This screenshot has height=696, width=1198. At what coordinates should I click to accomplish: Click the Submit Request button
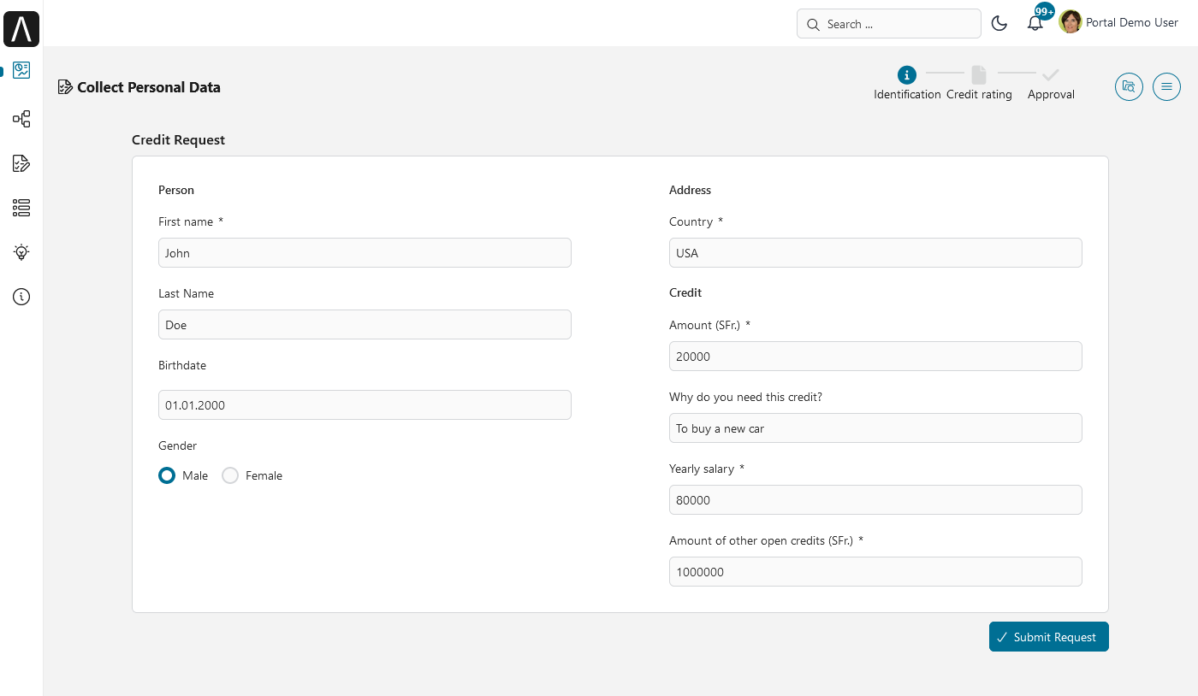[1048, 637]
